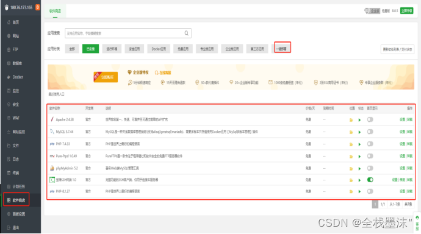Click Pure-Ftpd 1.0.49 status play icon
This screenshot has height=234, width=421.
359,157
